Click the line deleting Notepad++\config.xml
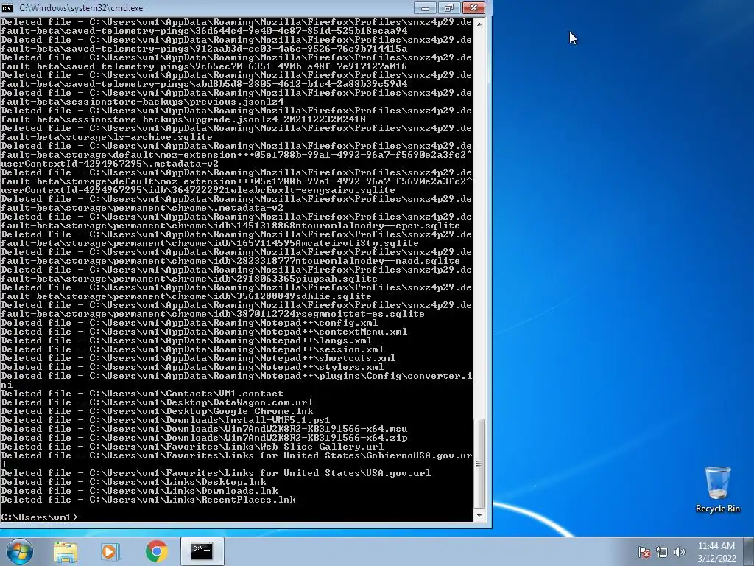Screen dimensions: 754x566 coord(189,323)
